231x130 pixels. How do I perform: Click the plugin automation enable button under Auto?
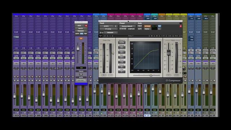[x=140, y=26]
